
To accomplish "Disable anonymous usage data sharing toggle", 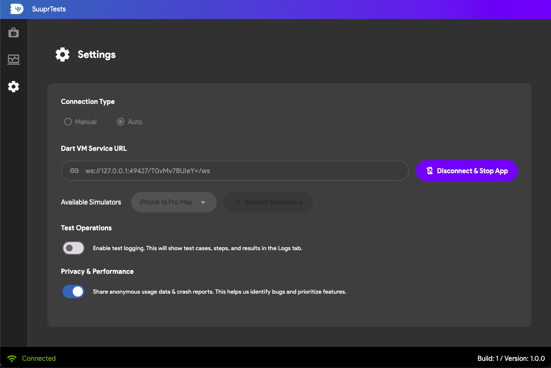I will 74,292.
